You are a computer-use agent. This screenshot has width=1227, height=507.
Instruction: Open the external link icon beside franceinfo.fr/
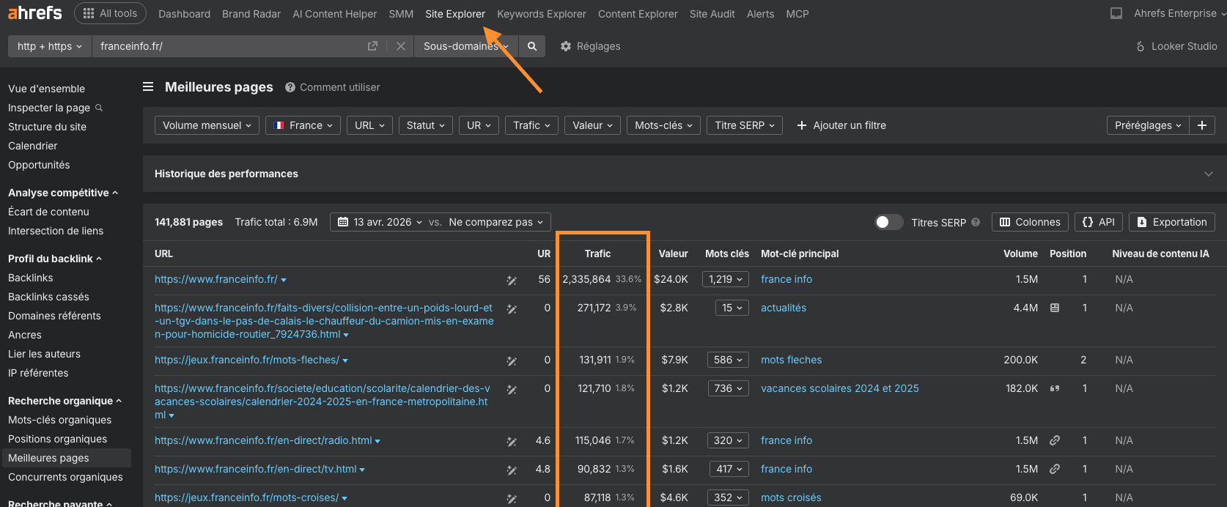pyautogui.click(x=372, y=46)
